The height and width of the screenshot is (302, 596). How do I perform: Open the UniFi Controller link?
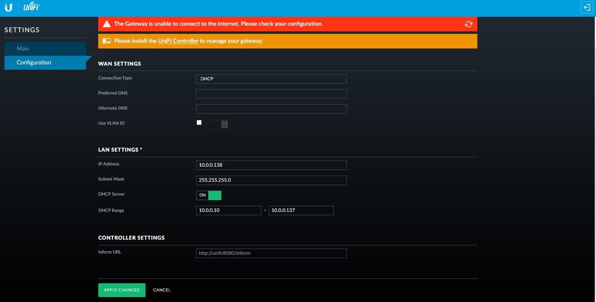coord(178,41)
